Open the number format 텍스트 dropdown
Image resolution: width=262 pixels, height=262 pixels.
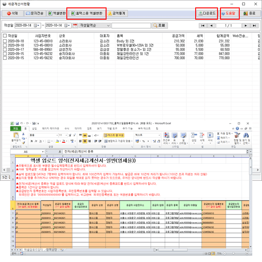(159, 135)
